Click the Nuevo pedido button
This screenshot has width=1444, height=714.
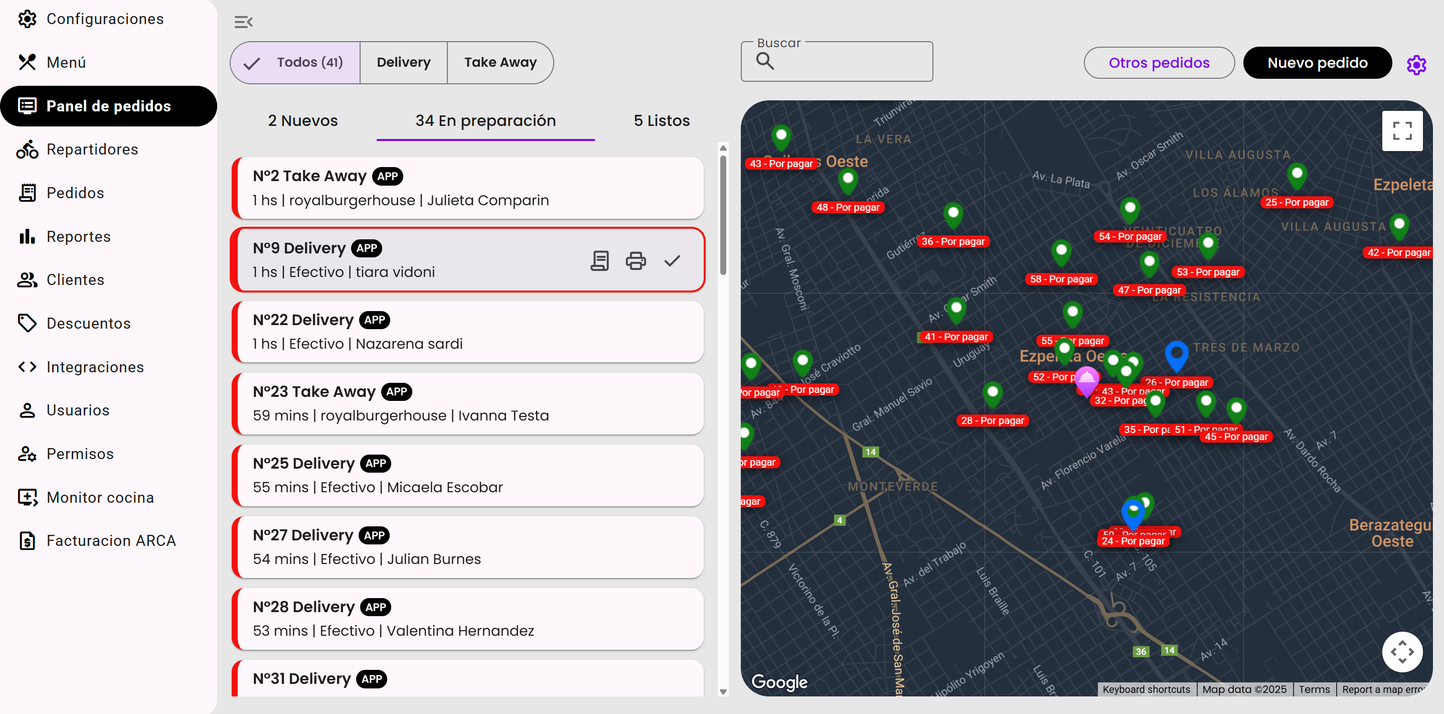point(1317,63)
